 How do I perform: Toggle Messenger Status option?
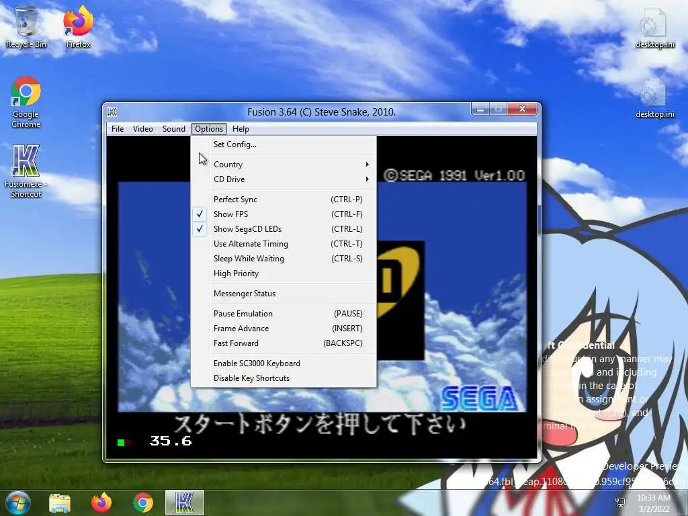coord(284,294)
